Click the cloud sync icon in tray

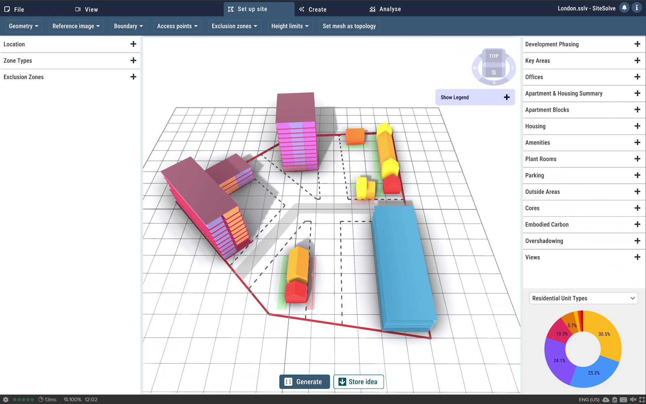606,400
